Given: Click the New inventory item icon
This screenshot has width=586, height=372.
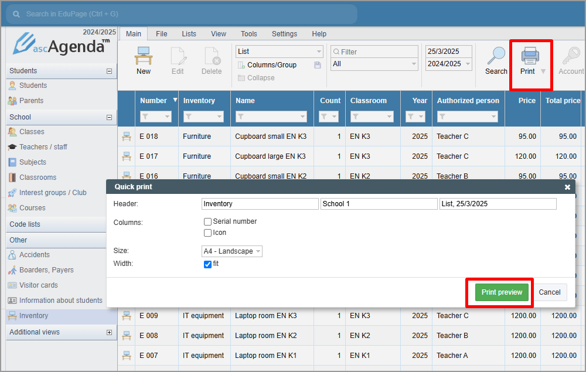Looking at the screenshot, I should (x=144, y=56).
